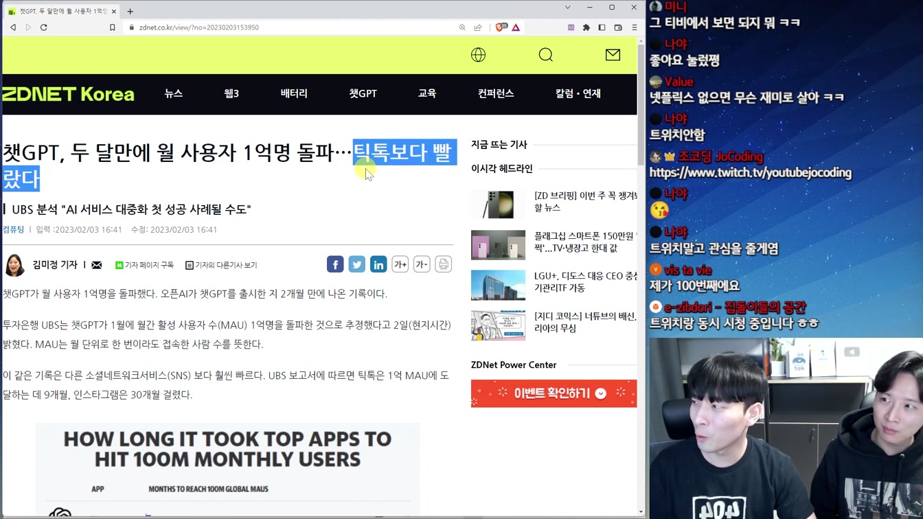Open the 배터리 menu
This screenshot has height=519, width=923.
coord(294,93)
